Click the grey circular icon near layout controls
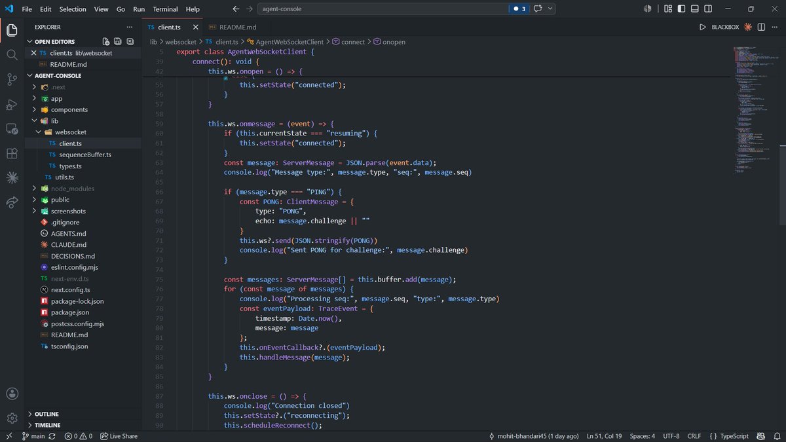Image resolution: width=786 pixels, height=442 pixels. pos(648,9)
